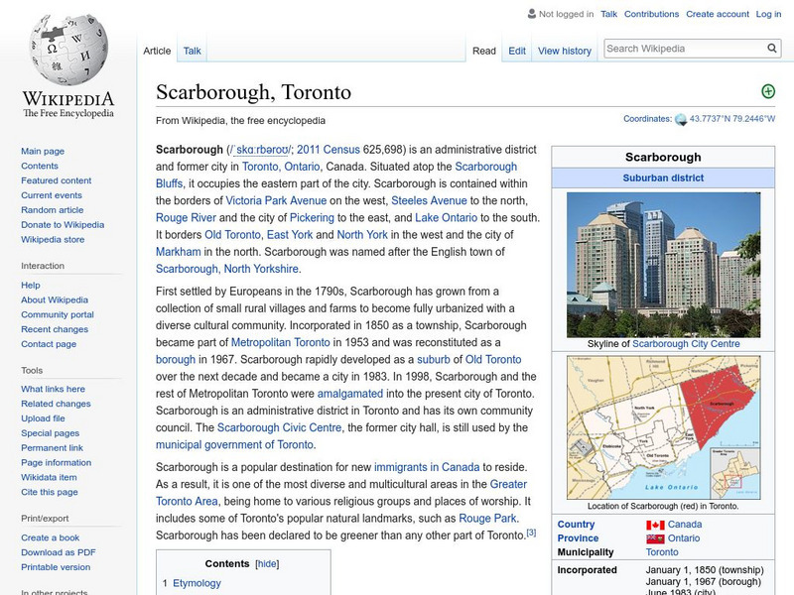This screenshot has width=794, height=595.
Task: Hide the Contents table
Action: 267,563
